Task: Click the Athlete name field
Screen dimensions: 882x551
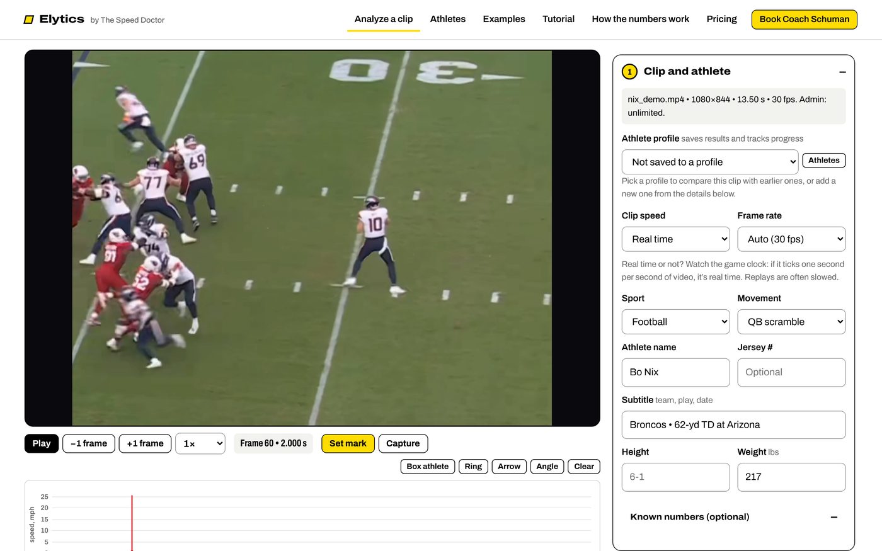Action: pos(675,372)
